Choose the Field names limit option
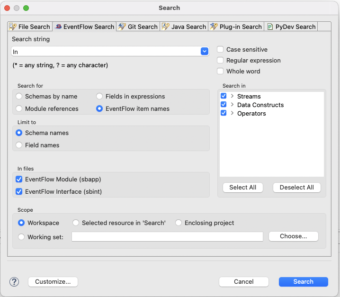 point(19,145)
